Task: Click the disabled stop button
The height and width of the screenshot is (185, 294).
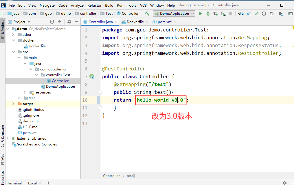Action: point(231,14)
